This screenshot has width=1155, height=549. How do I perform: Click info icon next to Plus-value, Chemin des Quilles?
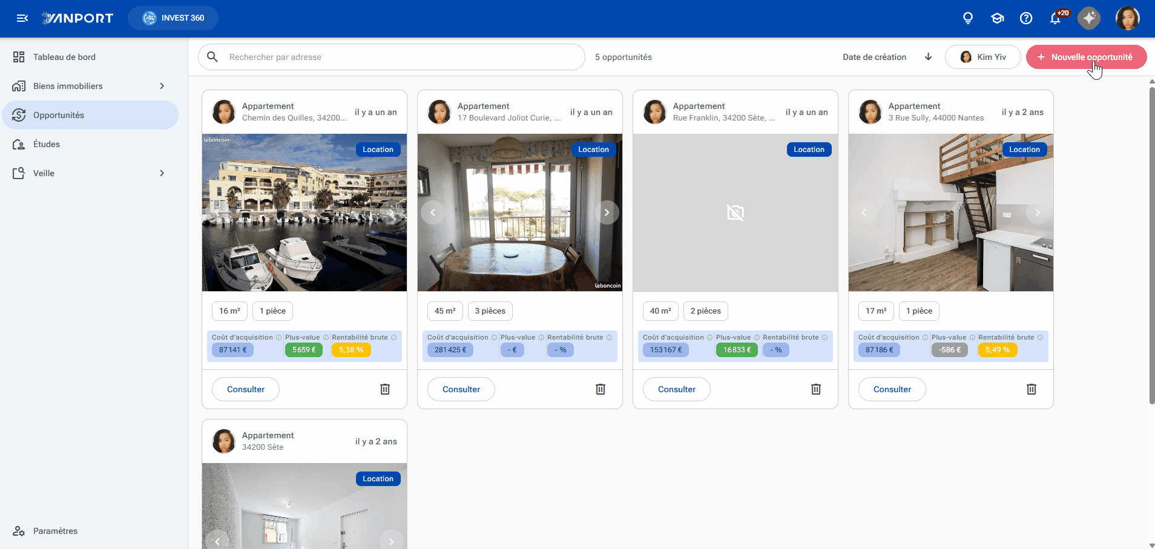pos(326,338)
